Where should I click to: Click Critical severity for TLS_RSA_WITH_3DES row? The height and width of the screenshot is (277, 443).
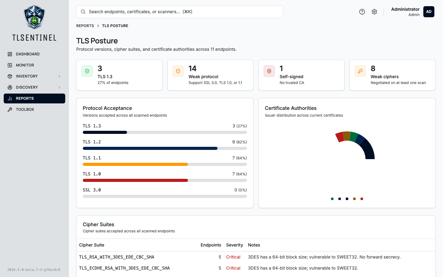233,257
